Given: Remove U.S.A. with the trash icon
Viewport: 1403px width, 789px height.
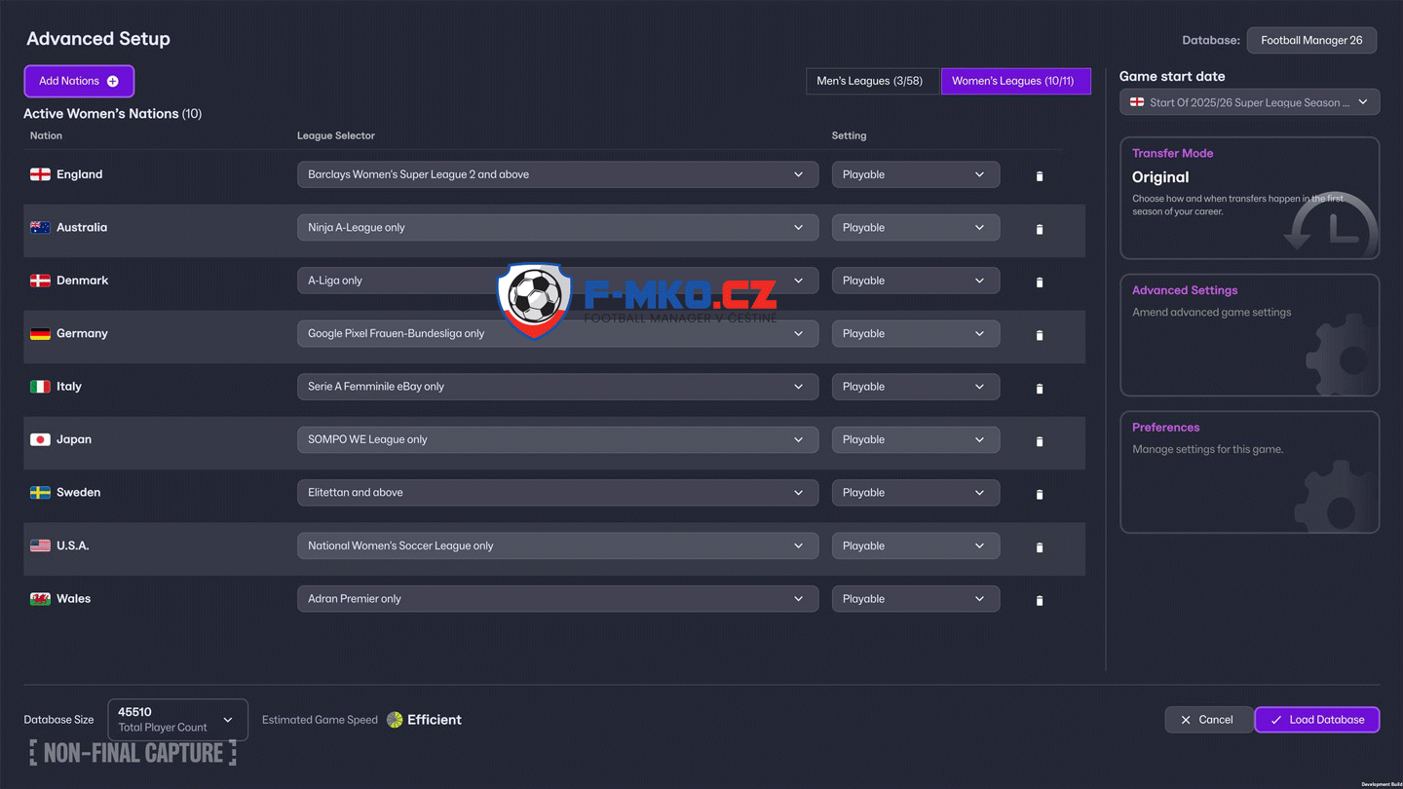Looking at the screenshot, I should (1040, 547).
